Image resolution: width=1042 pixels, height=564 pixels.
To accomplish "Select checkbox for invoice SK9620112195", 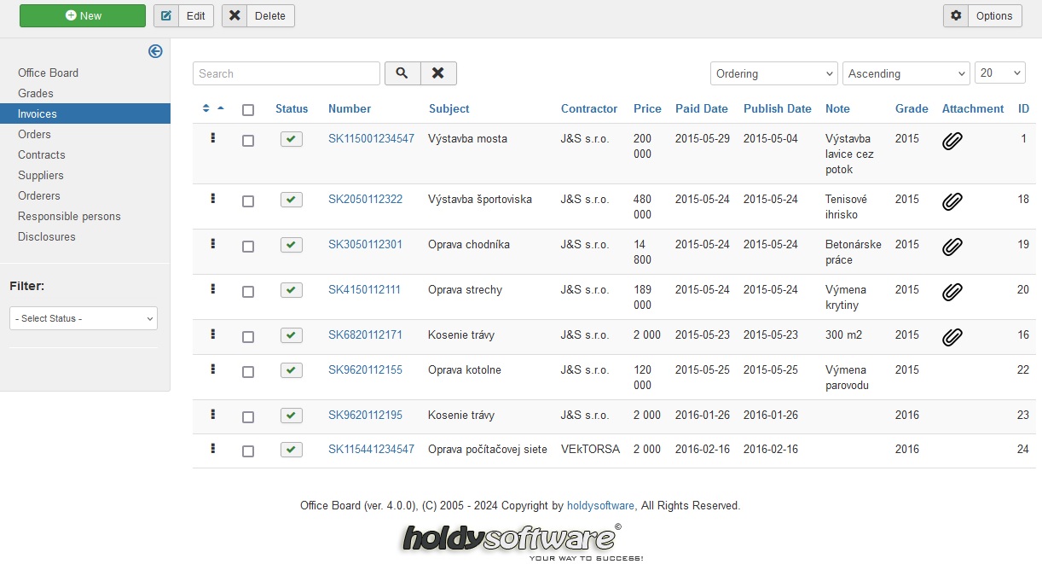I will coord(248,417).
